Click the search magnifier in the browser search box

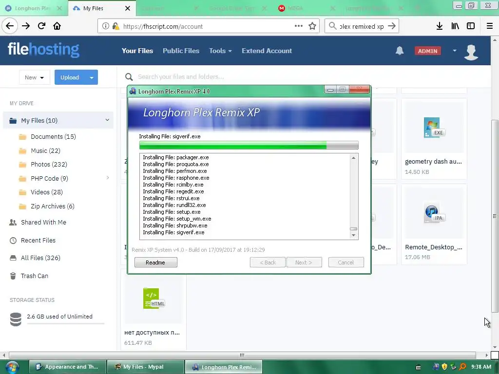coord(332,26)
